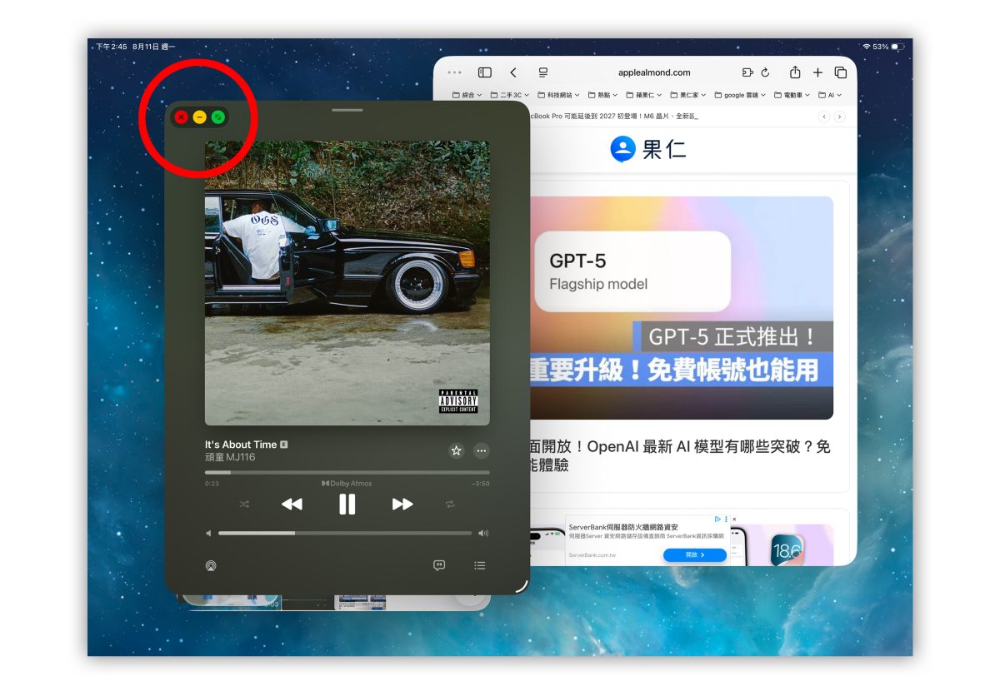Image resolution: width=1000 pixels, height=696 pixels.
Task: Show lyrics in the Music player
Action: point(439,565)
